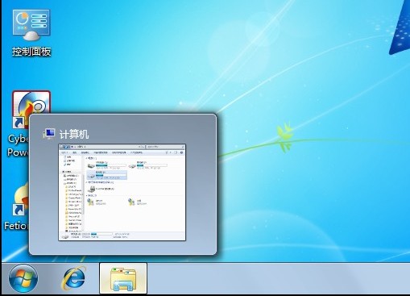Click the 控制面板 label text

(31, 52)
